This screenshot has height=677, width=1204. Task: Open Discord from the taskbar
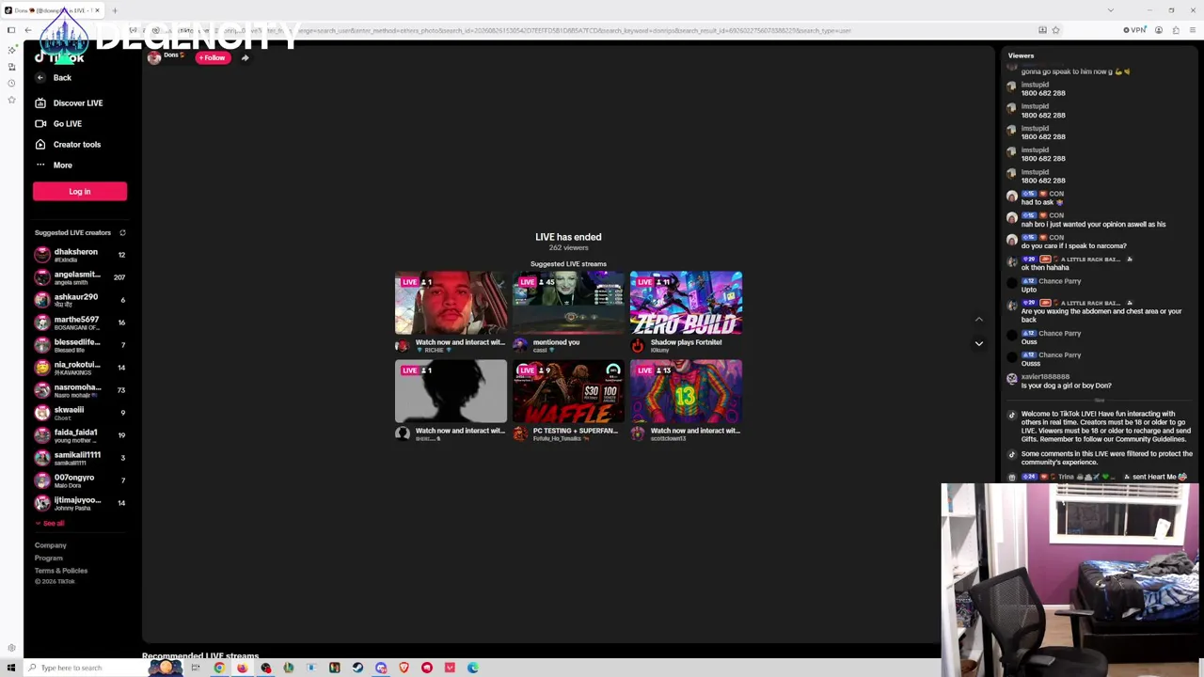click(x=381, y=668)
